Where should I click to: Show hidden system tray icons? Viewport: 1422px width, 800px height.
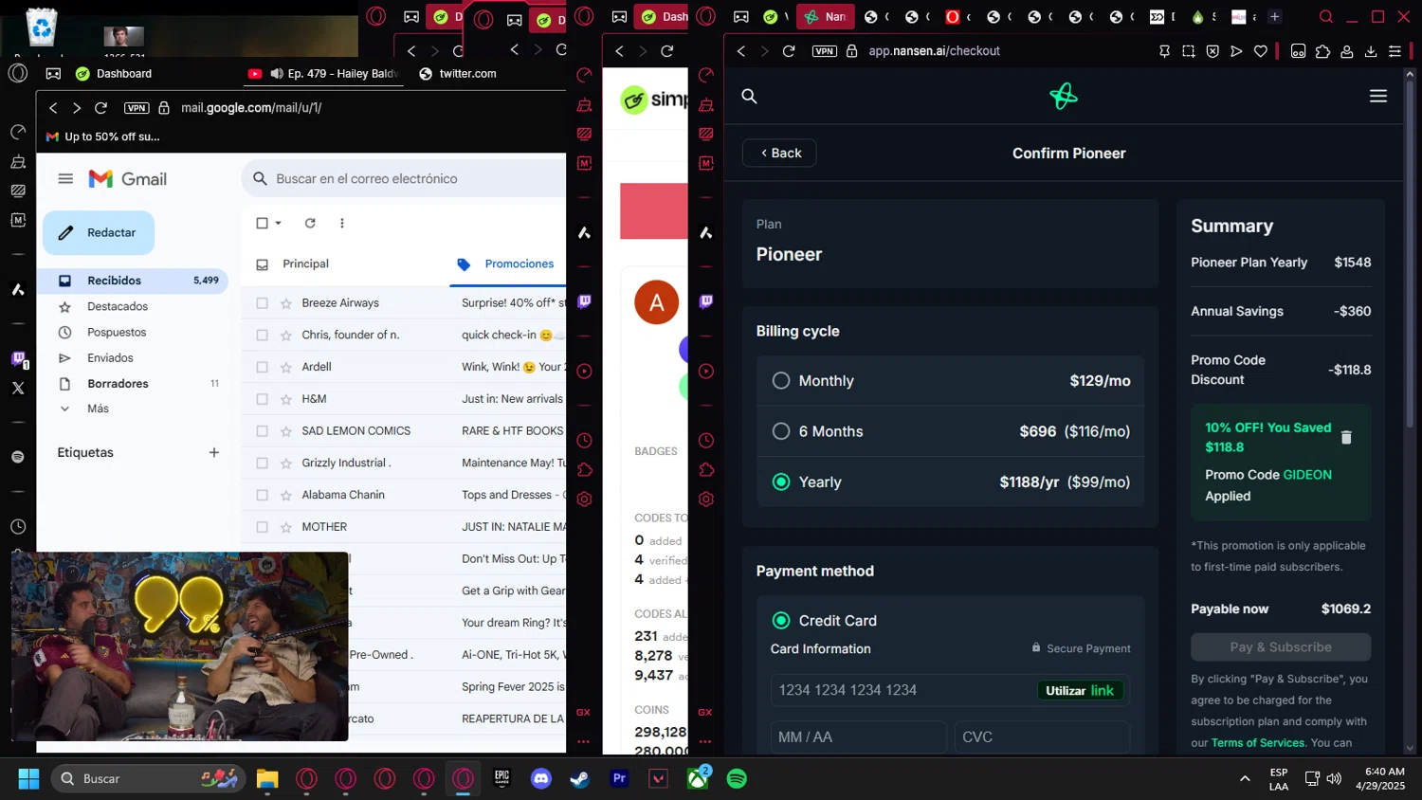pyautogui.click(x=1245, y=778)
